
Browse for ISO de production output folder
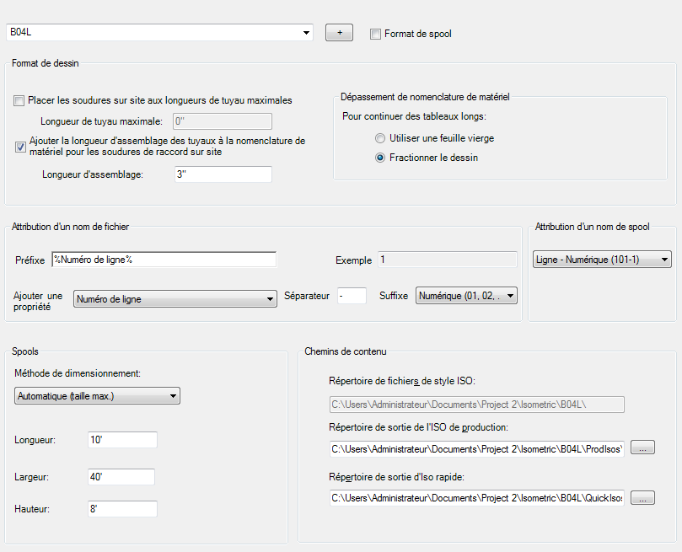[642, 448]
